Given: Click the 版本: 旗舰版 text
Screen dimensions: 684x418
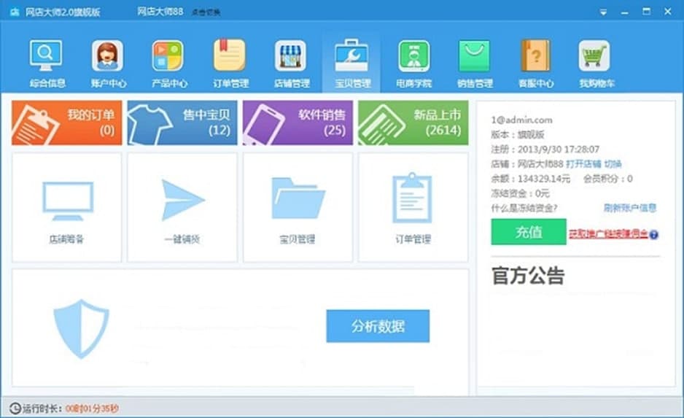Looking at the screenshot, I should coord(518,134).
